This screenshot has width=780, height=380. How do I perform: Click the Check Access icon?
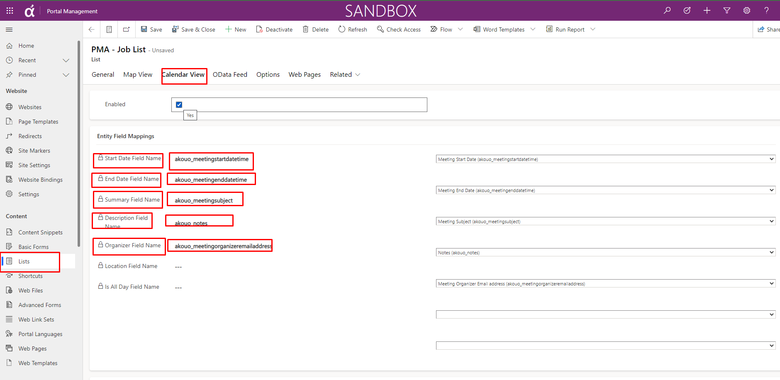coord(380,29)
